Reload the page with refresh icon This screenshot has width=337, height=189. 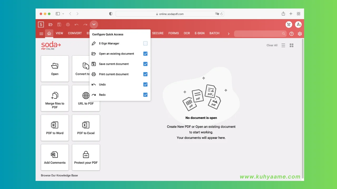pyautogui.click(x=222, y=14)
